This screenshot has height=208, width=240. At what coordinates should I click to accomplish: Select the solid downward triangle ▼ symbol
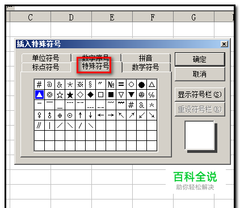click(131, 95)
